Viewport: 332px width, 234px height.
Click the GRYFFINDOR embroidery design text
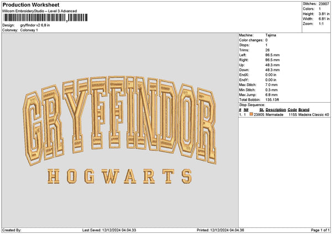click(120, 121)
